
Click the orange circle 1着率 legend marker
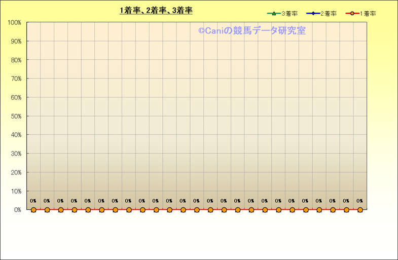[352, 14]
